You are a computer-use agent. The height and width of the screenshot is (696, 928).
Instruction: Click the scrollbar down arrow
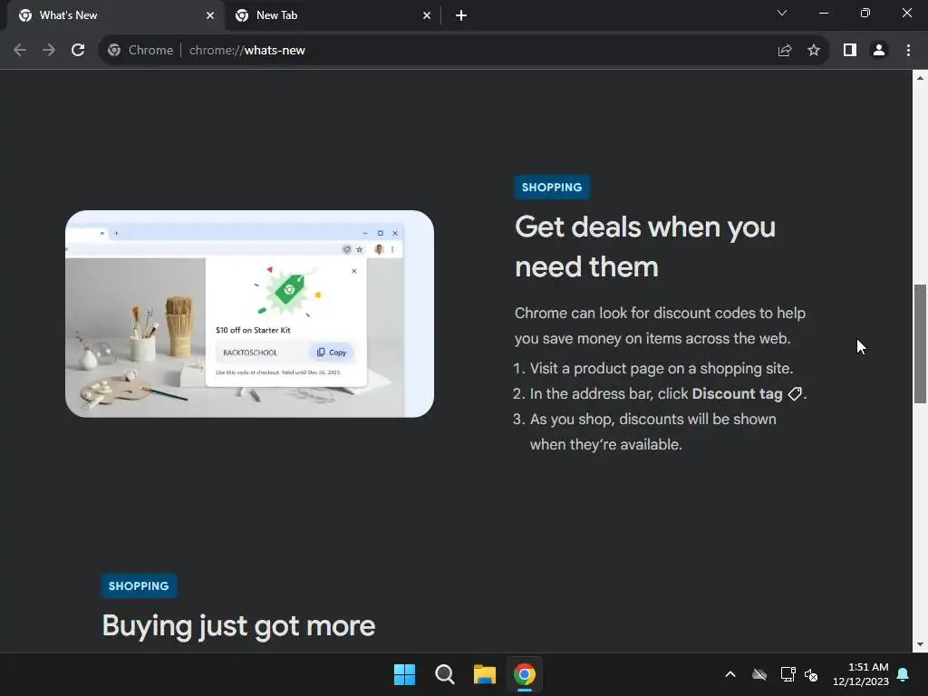coord(920,644)
